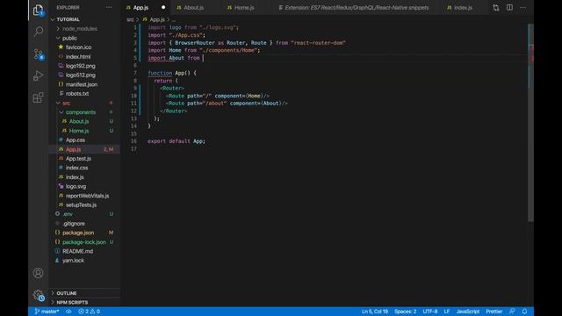The height and width of the screenshot is (316, 562).
Task: Open logo192.png file
Action: pyautogui.click(x=80, y=66)
